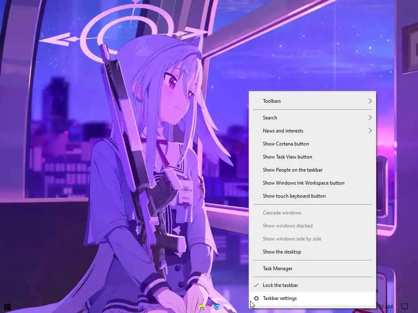Open the Toolbars menu entry
This screenshot has width=418, height=313.
click(312, 101)
